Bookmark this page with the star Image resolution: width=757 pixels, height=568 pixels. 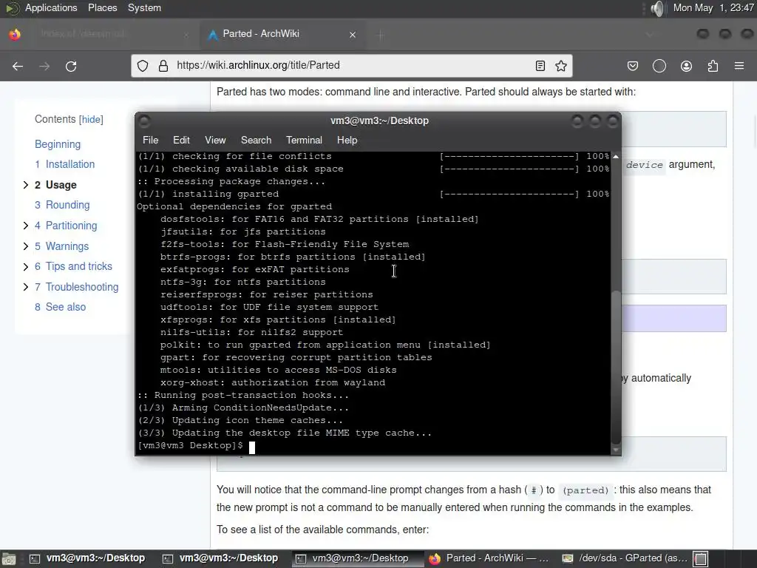click(561, 66)
